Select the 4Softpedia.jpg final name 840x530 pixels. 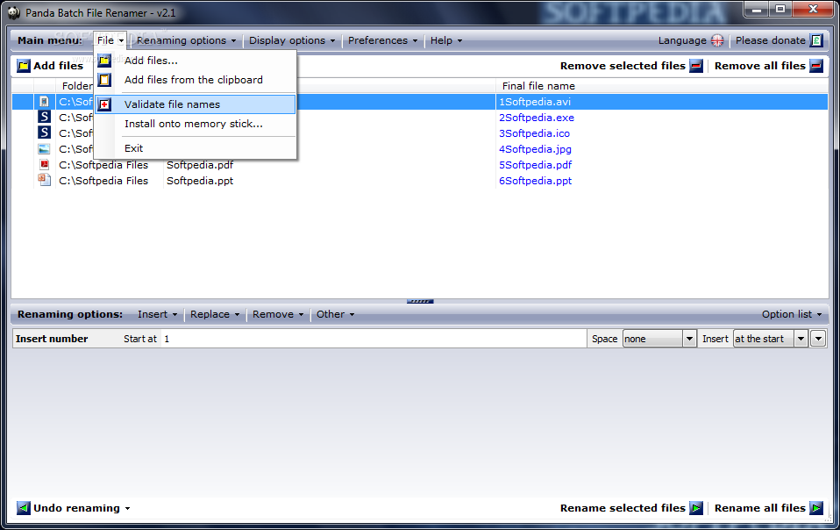click(x=535, y=149)
